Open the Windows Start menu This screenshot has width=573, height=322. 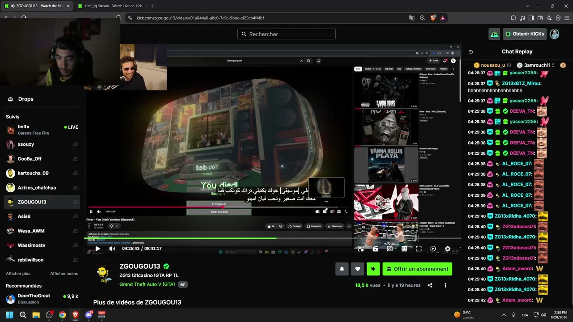pyautogui.click(x=10, y=315)
